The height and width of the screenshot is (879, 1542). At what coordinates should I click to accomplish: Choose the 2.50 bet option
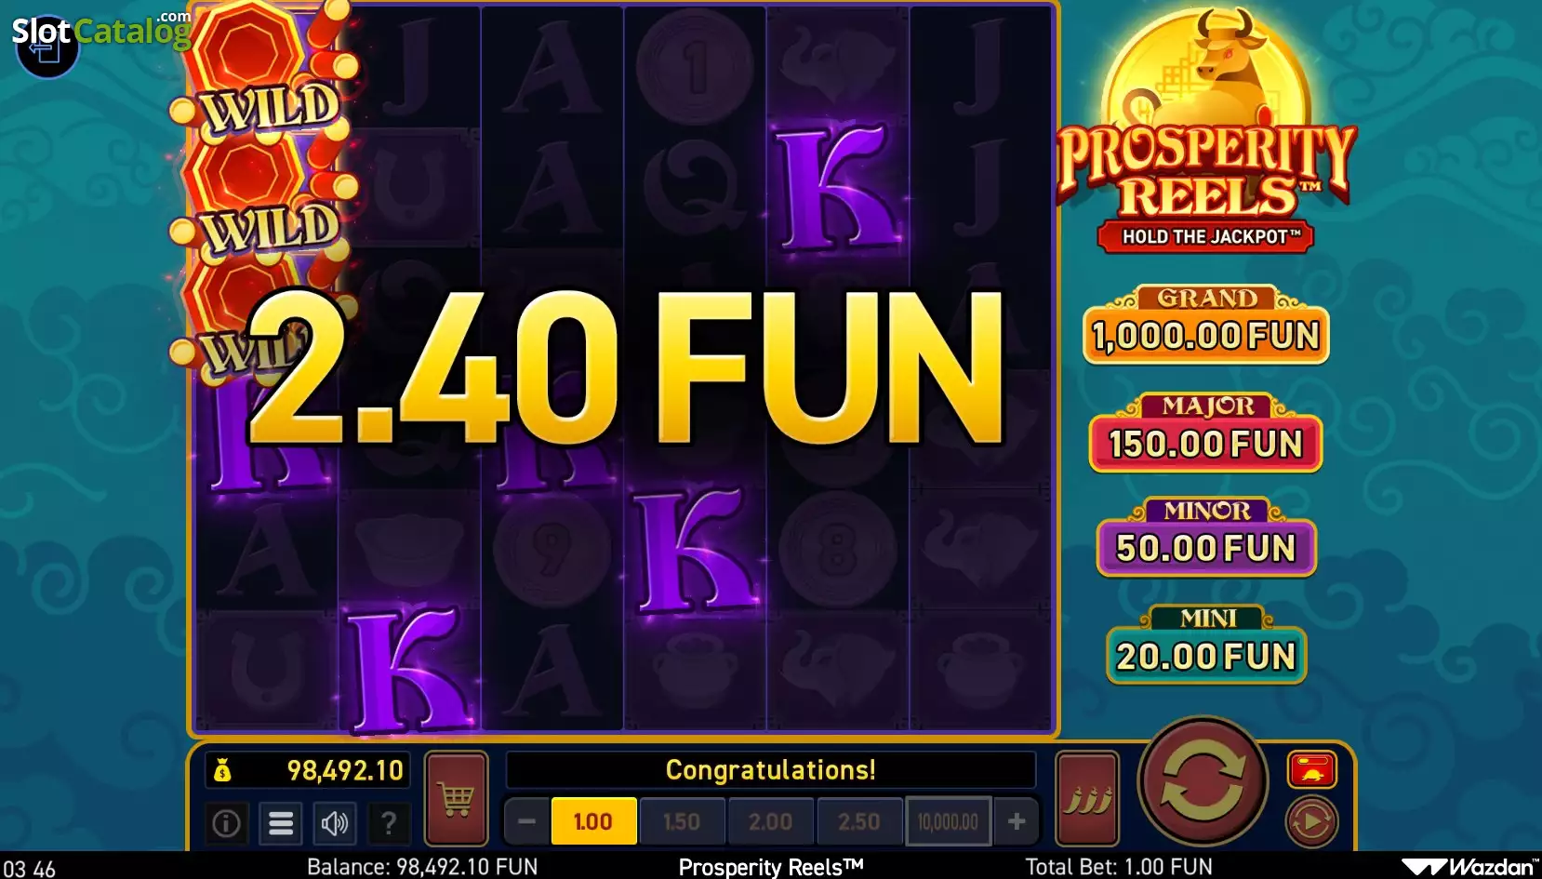point(859,821)
